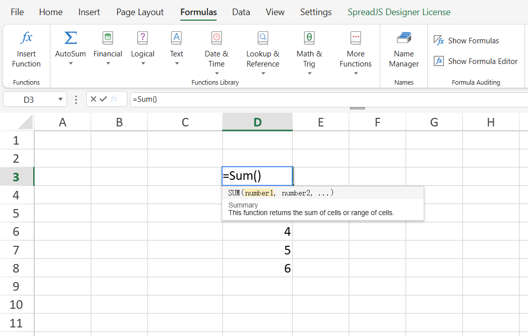Expand the Financial dropdown arrow
528x336 pixels.
pyautogui.click(x=108, y=63)
